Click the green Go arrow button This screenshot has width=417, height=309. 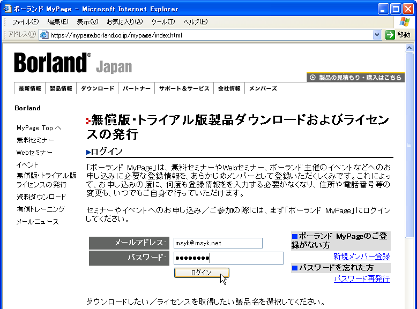click(x=390, y=35)
